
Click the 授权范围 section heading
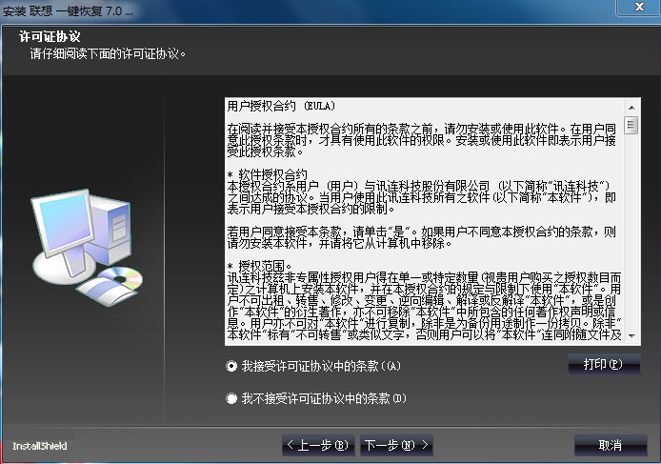point(261,265)
